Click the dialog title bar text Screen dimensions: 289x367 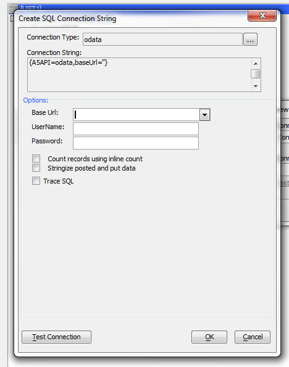67,19
